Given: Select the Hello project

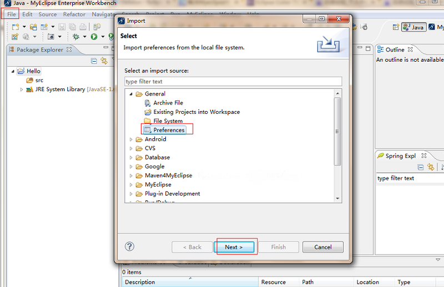Looking at the screenshot, I should tap(33, 71).
